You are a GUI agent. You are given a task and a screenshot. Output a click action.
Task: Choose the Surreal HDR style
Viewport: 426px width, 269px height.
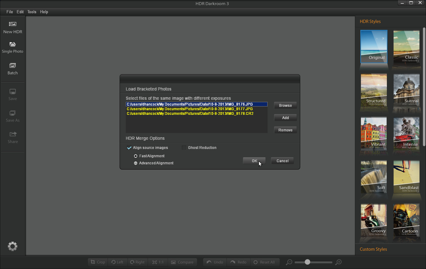[406, 90]
